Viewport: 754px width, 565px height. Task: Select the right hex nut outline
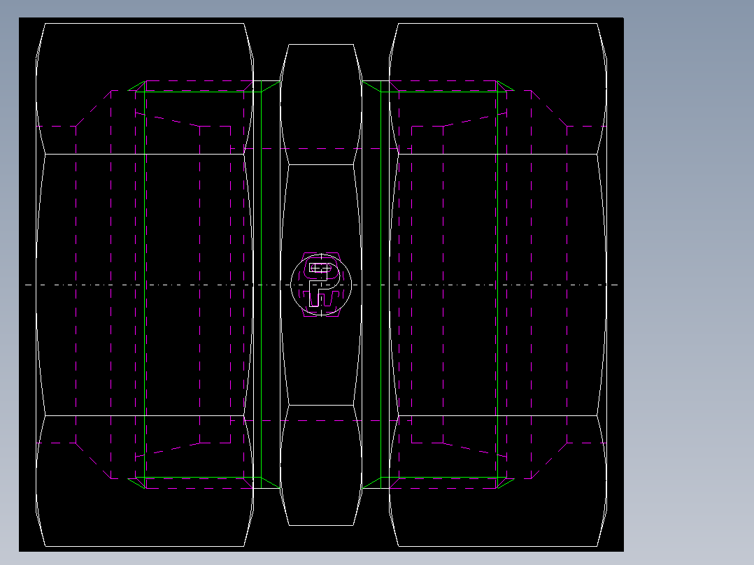(498, 285)
